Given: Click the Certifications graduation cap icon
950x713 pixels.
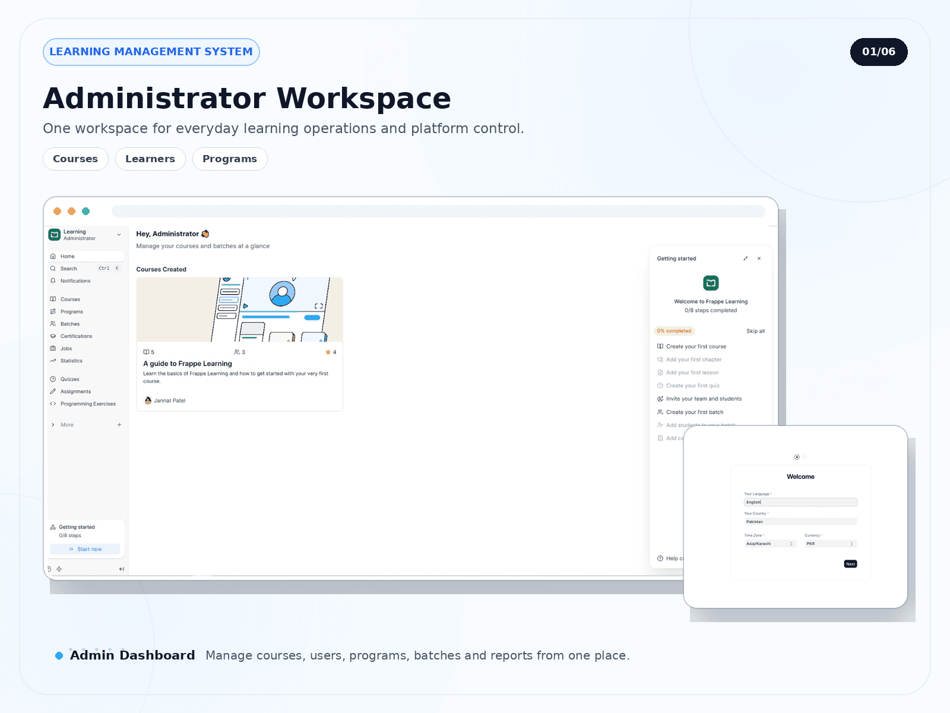Looking at the screenshot, I should 53,336.
